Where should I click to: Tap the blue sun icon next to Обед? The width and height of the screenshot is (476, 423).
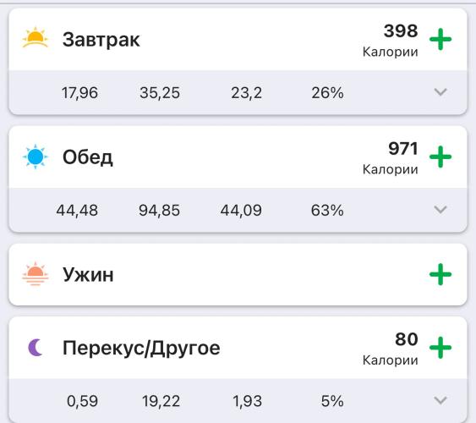tap(36, 157)
